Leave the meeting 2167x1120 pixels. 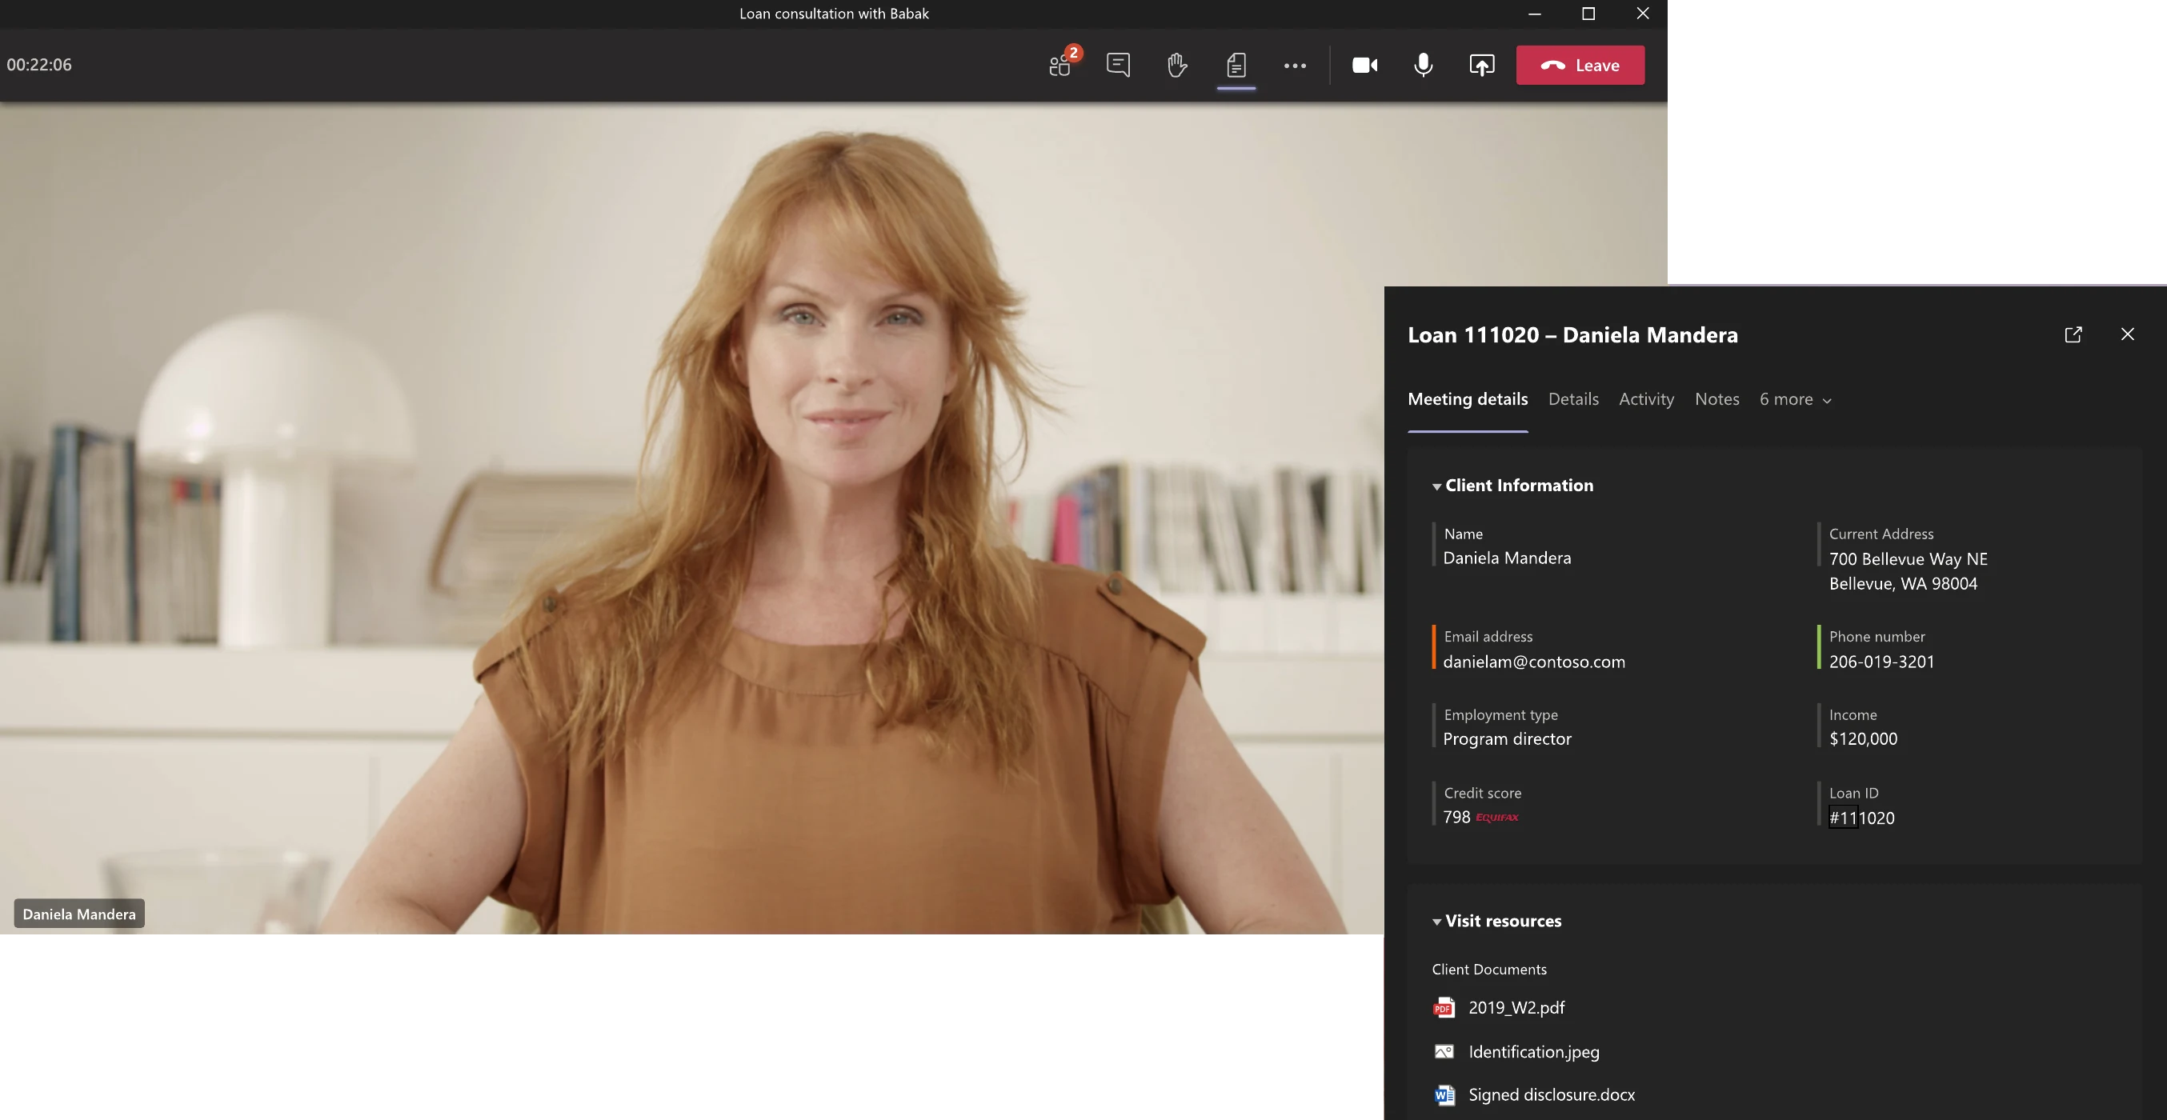(x=1580, y=65)
